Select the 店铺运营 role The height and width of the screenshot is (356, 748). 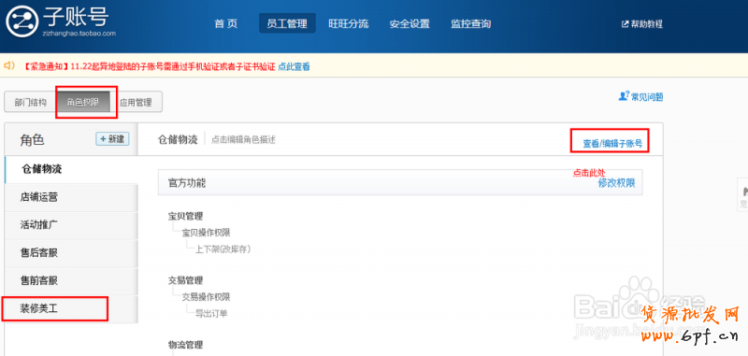pyautogui.click(x=71, y=197)
